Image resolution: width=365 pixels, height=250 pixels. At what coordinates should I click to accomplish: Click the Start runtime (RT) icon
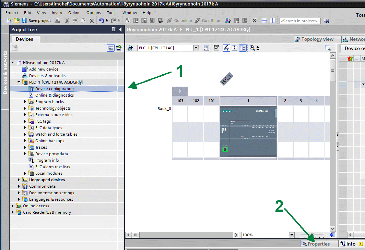pyautogui.click(x=161, y=21)
